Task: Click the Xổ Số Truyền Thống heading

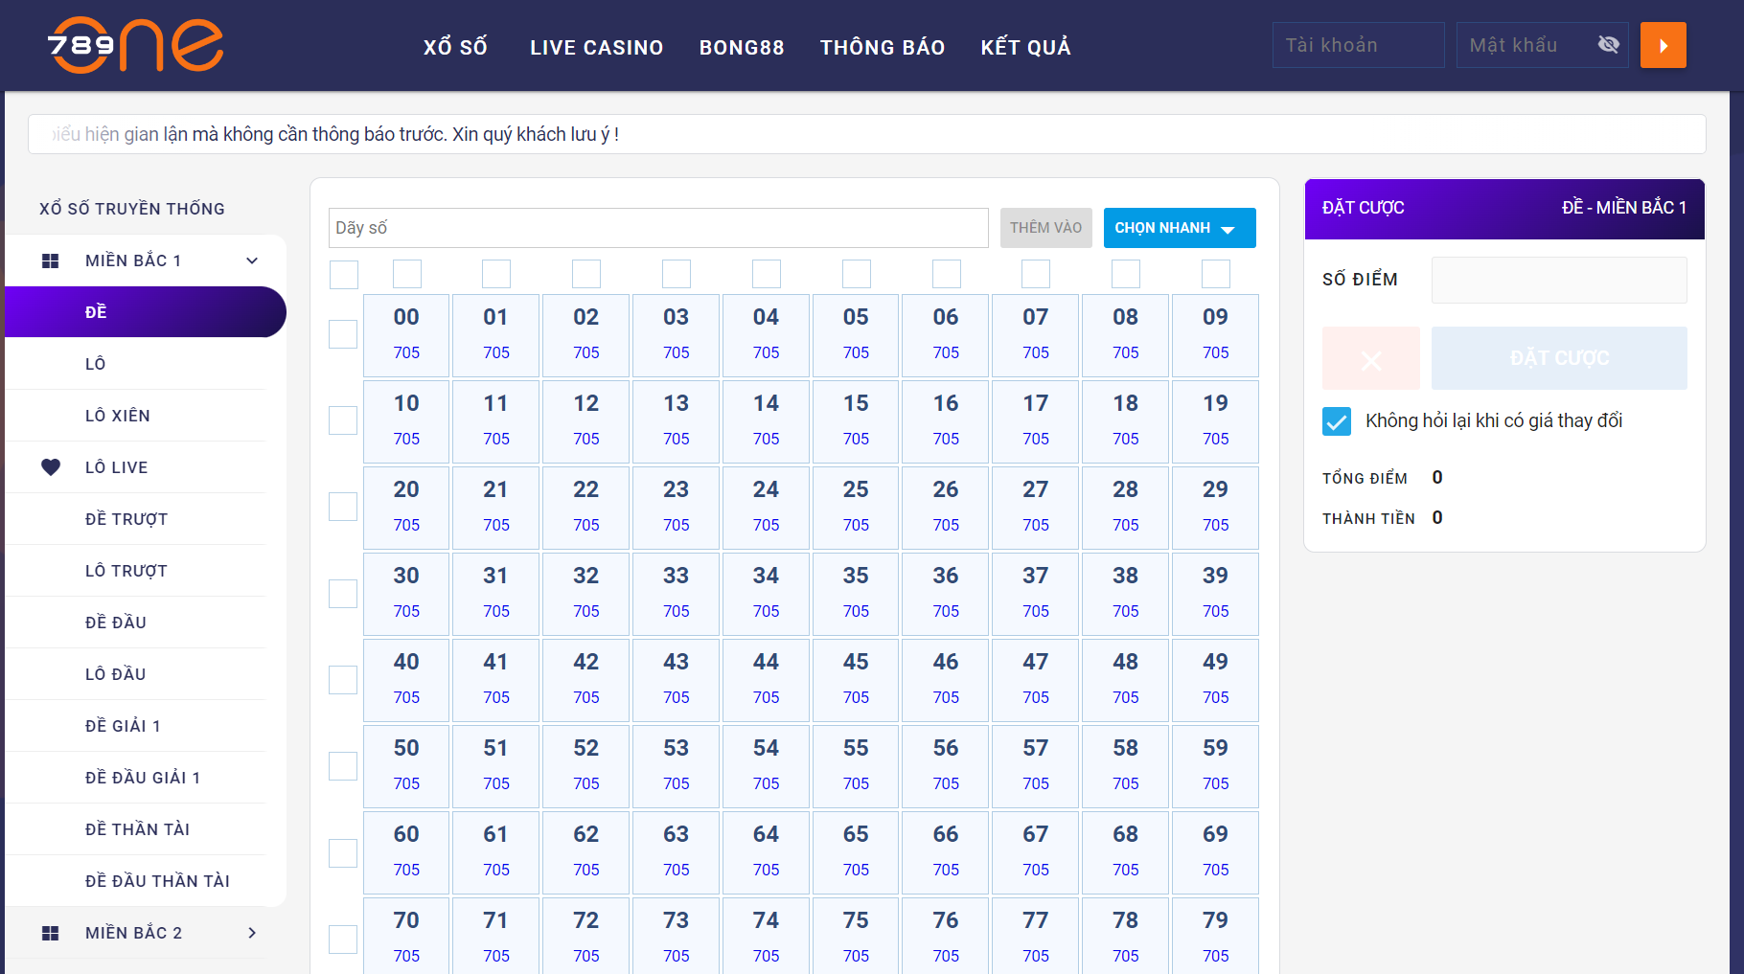Action: tap(132, 209)
